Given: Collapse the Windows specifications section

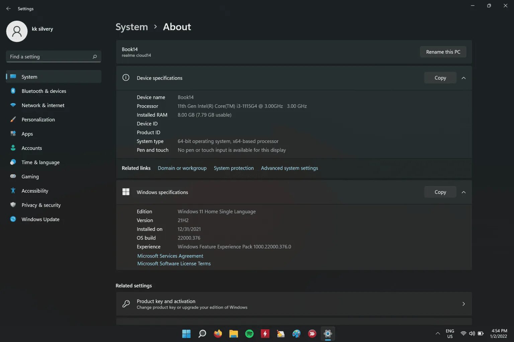Looking at the screenshot, I should pyautogui.click(x=463, y=192).
